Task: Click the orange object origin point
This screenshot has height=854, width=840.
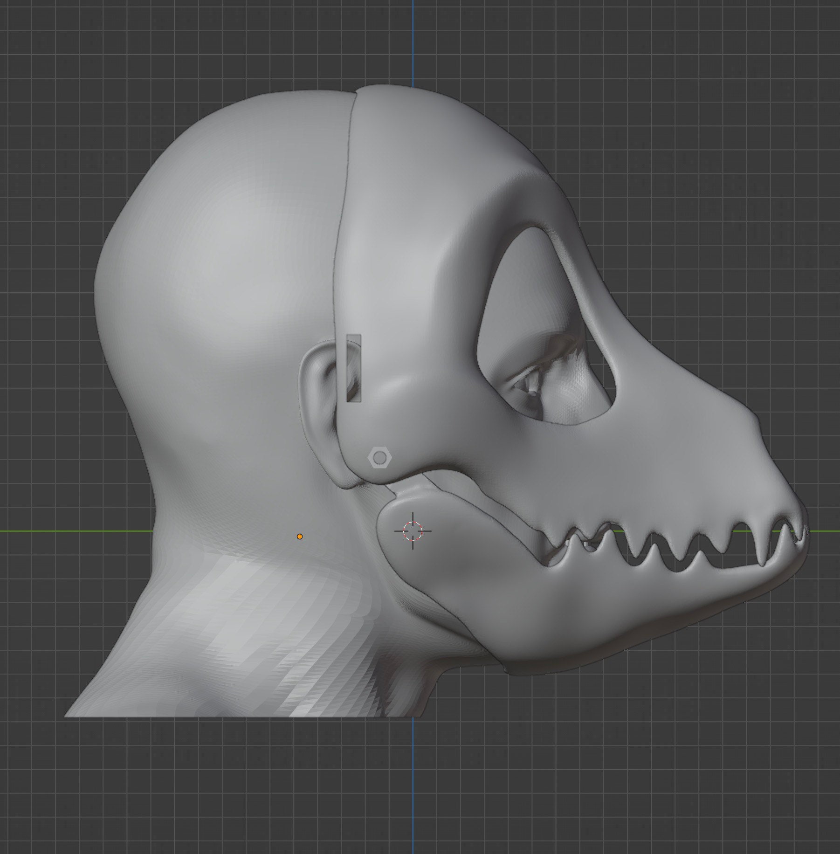Action: 299,536
